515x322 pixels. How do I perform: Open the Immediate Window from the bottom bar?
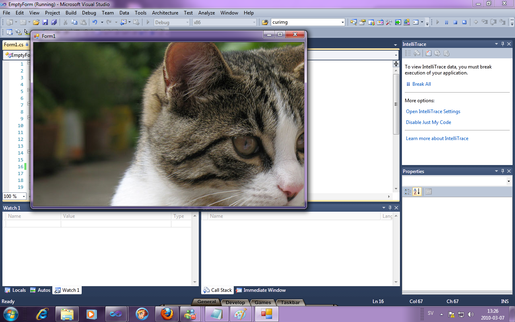(260, 290)
